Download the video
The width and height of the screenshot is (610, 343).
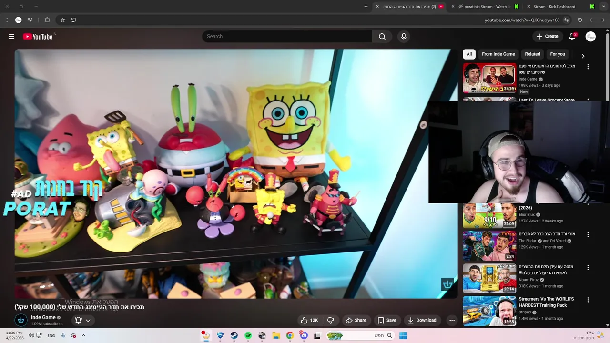[422, 320]
